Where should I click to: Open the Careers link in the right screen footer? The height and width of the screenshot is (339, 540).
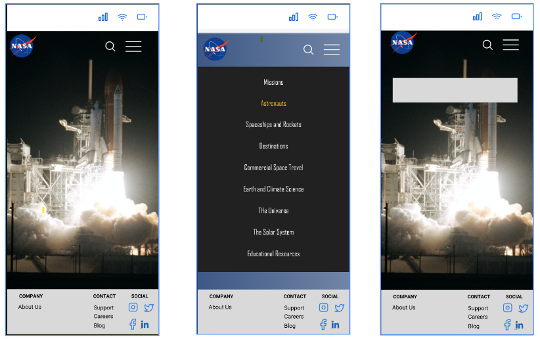[x=478, y=317]
